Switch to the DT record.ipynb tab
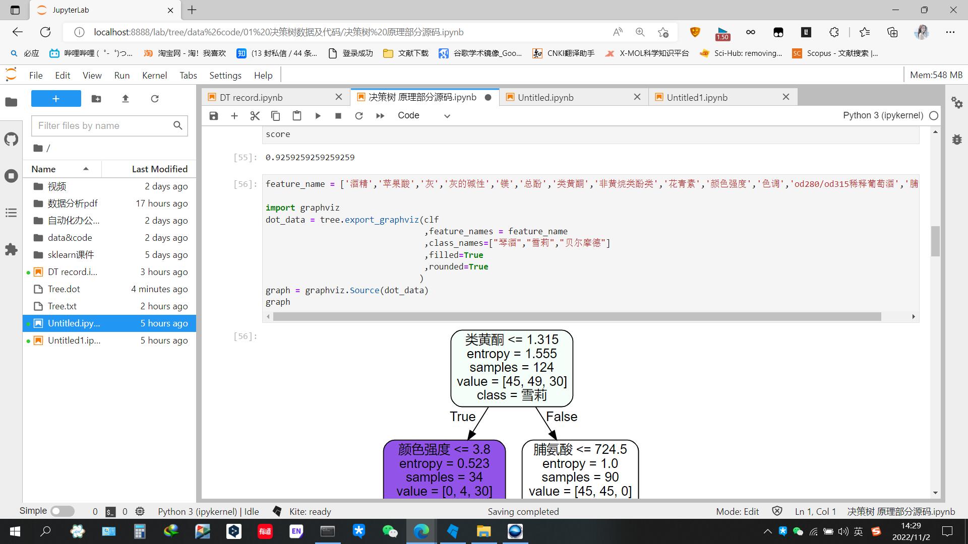 [251, 98]
